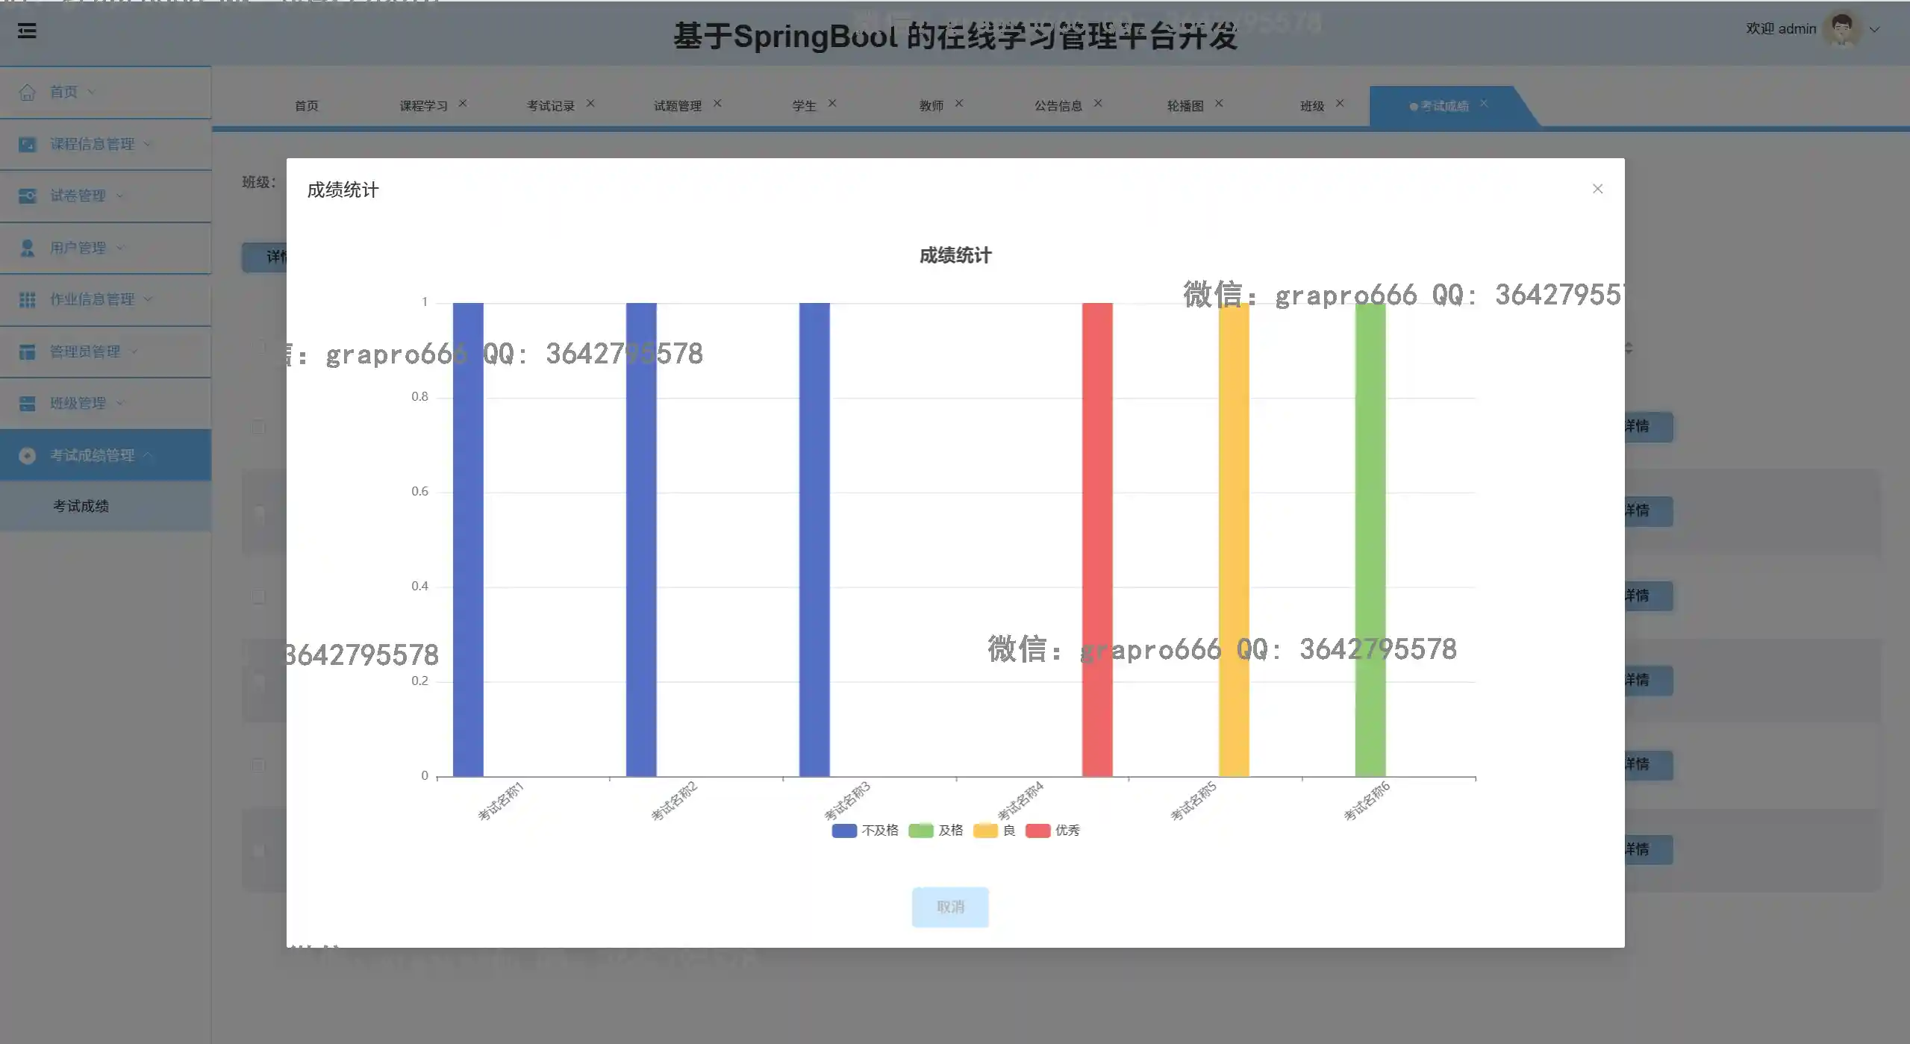Switch to the 公告信息 tab

coord(1058,106)
